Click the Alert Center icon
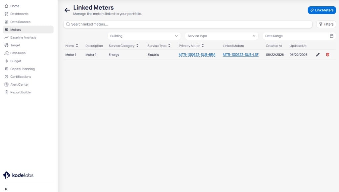This screenshot has height=192, width=339. click(x=7, y=84)
